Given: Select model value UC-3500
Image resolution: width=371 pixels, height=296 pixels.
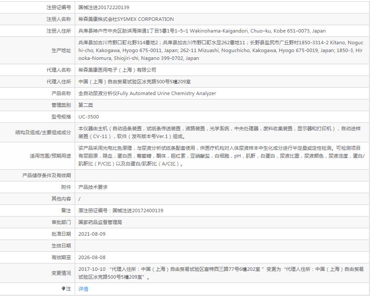Looking at the screenshot, I should (89, 117).
